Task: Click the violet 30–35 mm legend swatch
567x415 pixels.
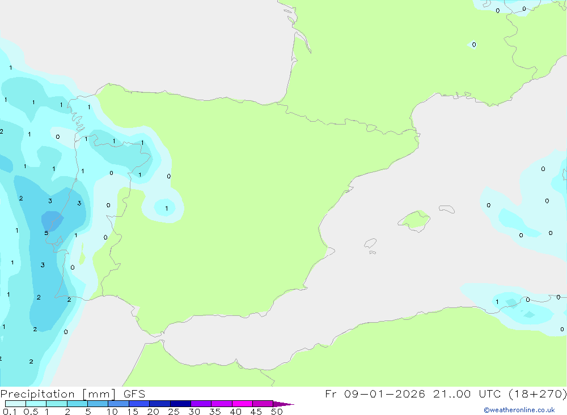Action: [201, 404]
